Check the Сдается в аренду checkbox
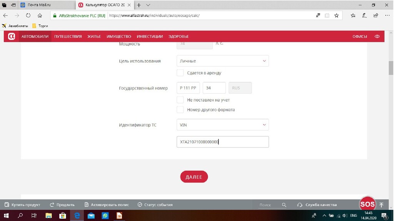 click(180, 73)
